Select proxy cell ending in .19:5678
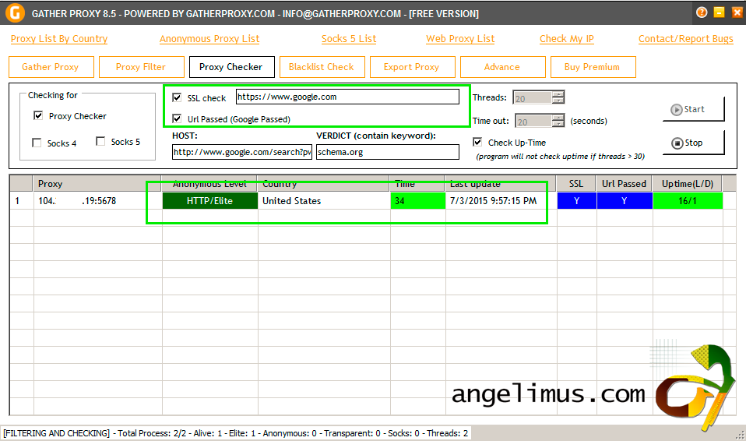Image resolution: width=746 pixels, height=441 pixels. pos(97,200)
